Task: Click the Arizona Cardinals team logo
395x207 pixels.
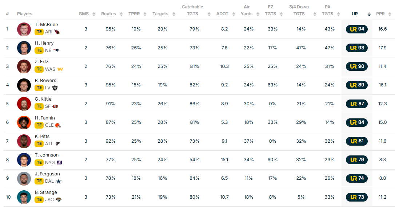Action: (x=57, y=32)
